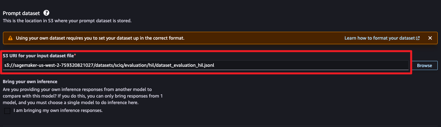Image resolution: width=441 pixels, height=127 pixels.
Task: Open Learn how to format your dataset
Action: click(x=380, y=38)
